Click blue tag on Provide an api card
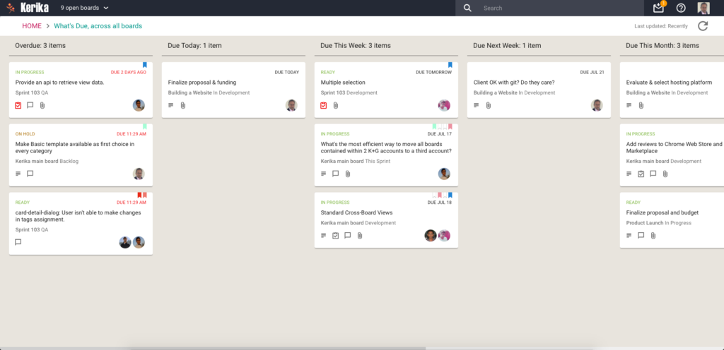 [x=144, y=65]
